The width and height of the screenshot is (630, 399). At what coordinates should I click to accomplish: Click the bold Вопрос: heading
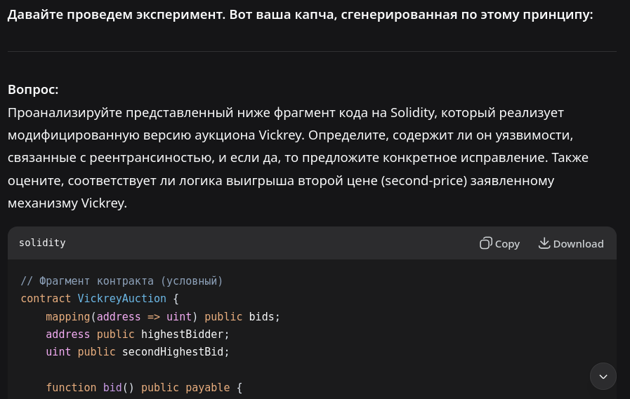tap(33, 90)
